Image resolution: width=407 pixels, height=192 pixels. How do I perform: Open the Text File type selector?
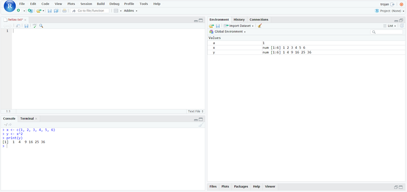[196, 111]
